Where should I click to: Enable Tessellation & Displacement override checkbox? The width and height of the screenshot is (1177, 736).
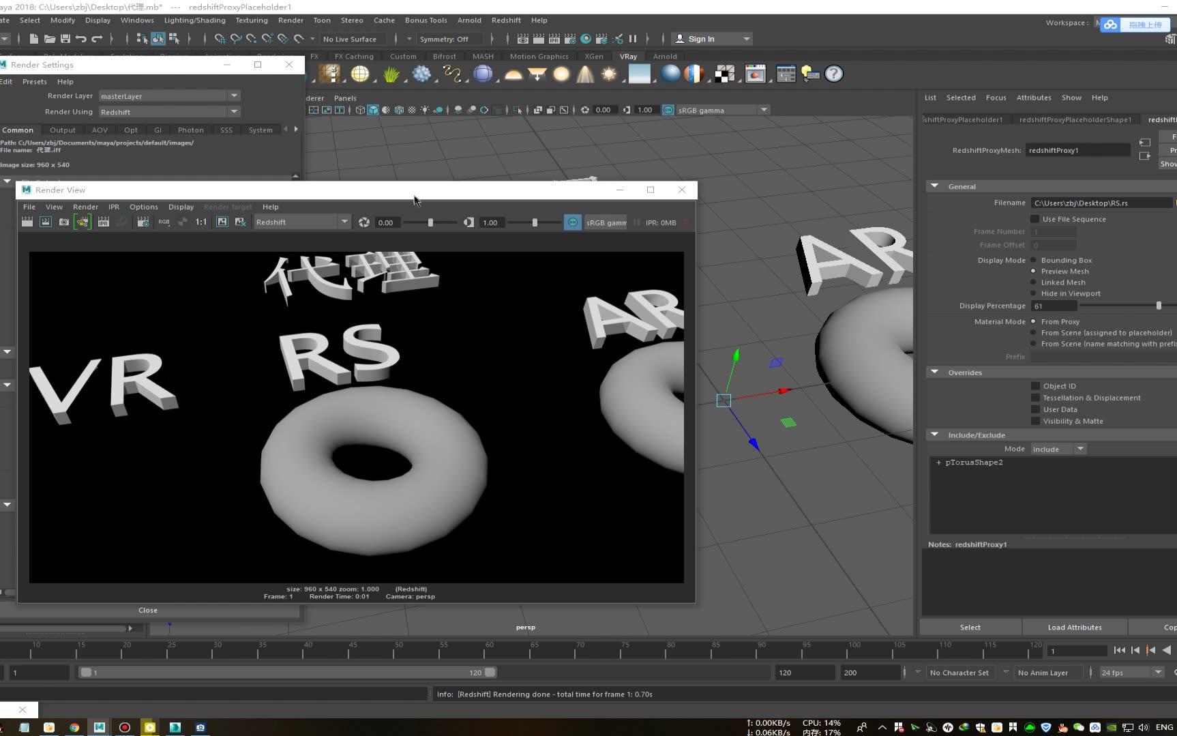point(1035,398)
